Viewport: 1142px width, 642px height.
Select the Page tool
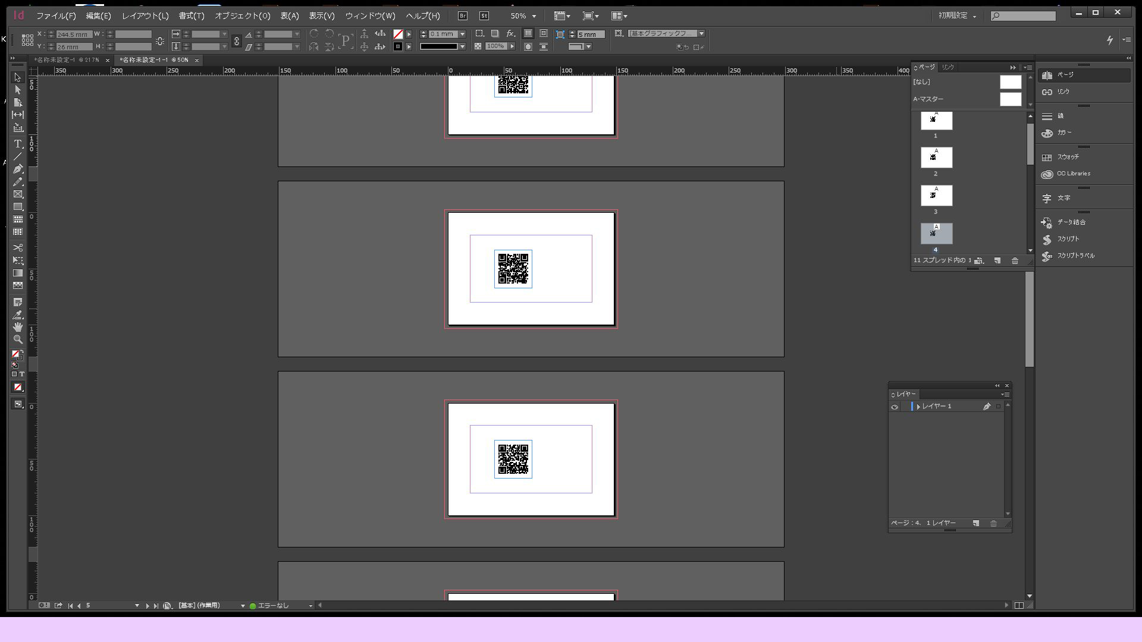click(x=18, y=103)
